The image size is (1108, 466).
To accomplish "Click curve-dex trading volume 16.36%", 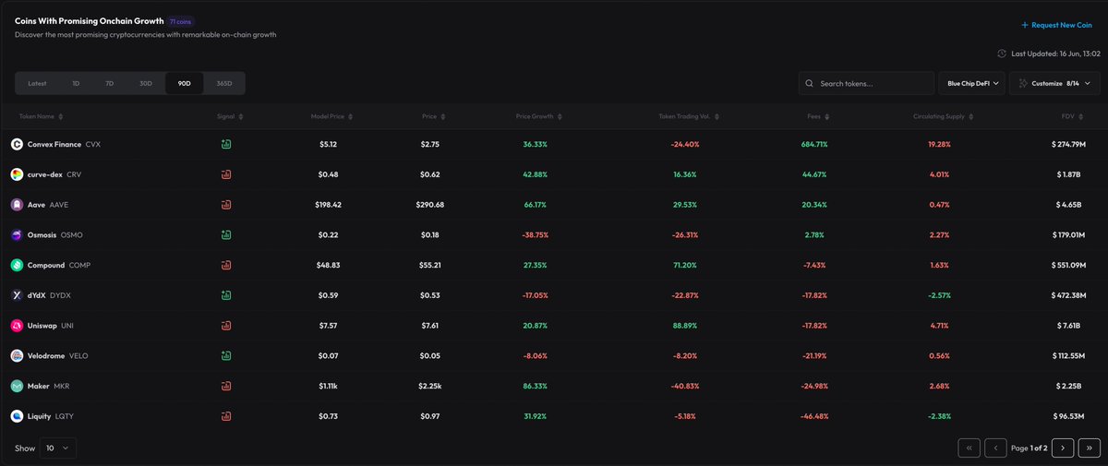I will [x=683, y=174].
